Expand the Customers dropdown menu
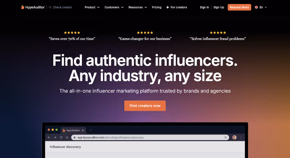Viewport: 290px width, 158px height. pos(114,7)
